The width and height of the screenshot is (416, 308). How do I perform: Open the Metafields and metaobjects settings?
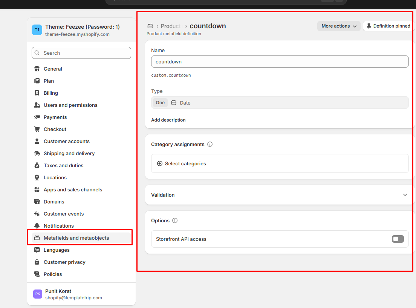(76, 238)
